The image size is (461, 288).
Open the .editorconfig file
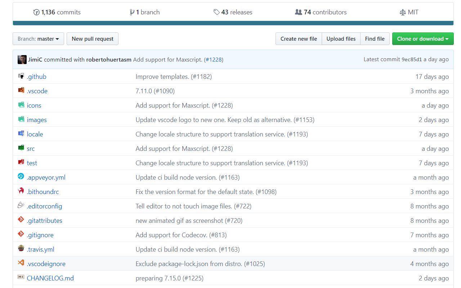click(x=45, y=206)
